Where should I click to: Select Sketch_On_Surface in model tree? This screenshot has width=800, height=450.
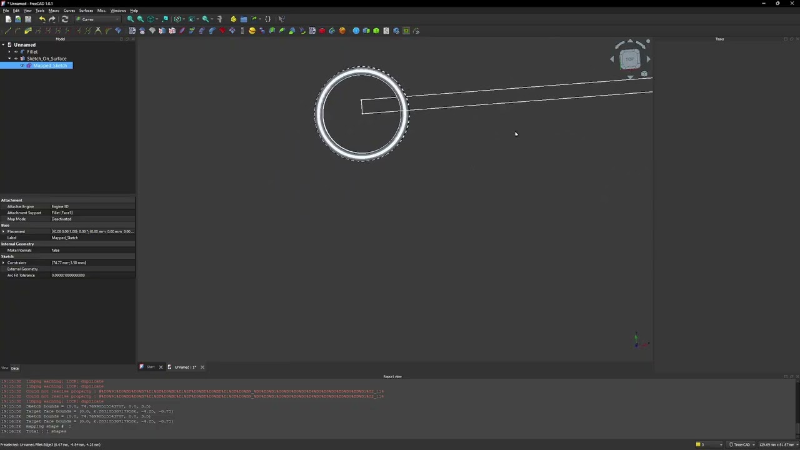point(47,59)
